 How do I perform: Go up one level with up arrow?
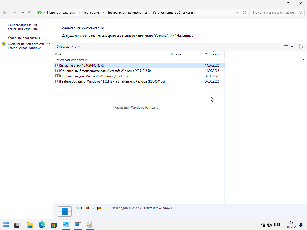pos(30,13)
